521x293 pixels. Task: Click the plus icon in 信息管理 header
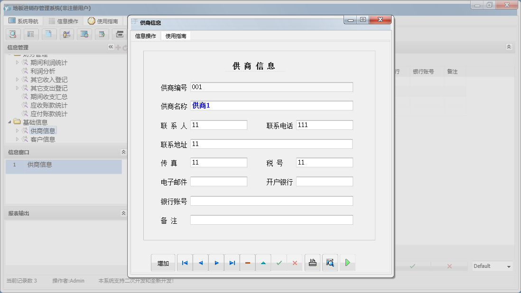(x=118, y=47)
